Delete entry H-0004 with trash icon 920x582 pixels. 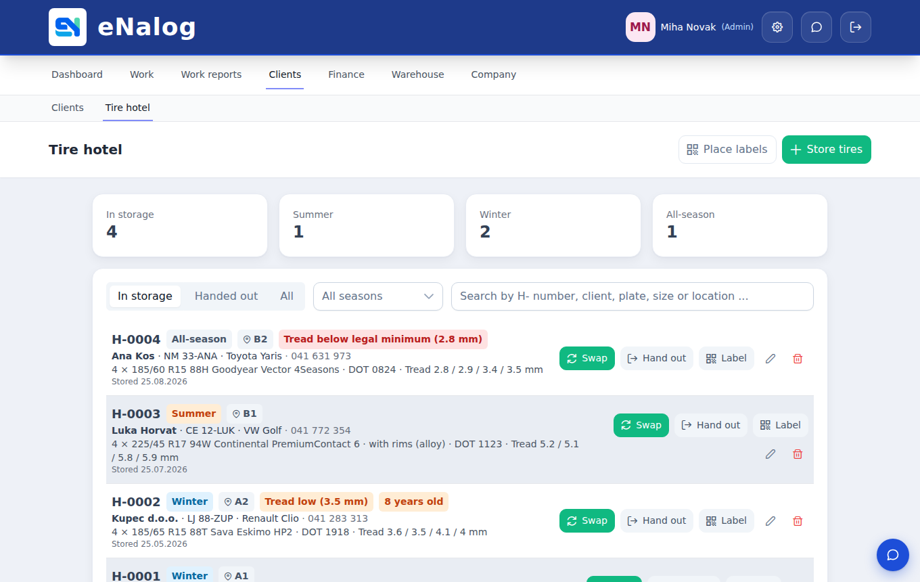[x=798, y=359]
